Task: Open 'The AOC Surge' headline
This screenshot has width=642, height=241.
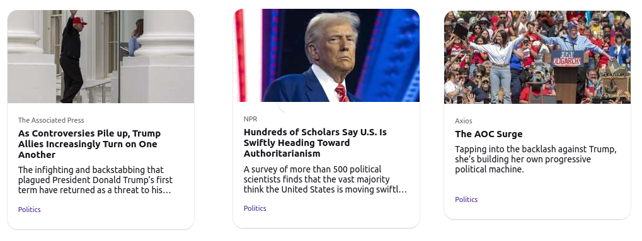Action: coord(488,134)
